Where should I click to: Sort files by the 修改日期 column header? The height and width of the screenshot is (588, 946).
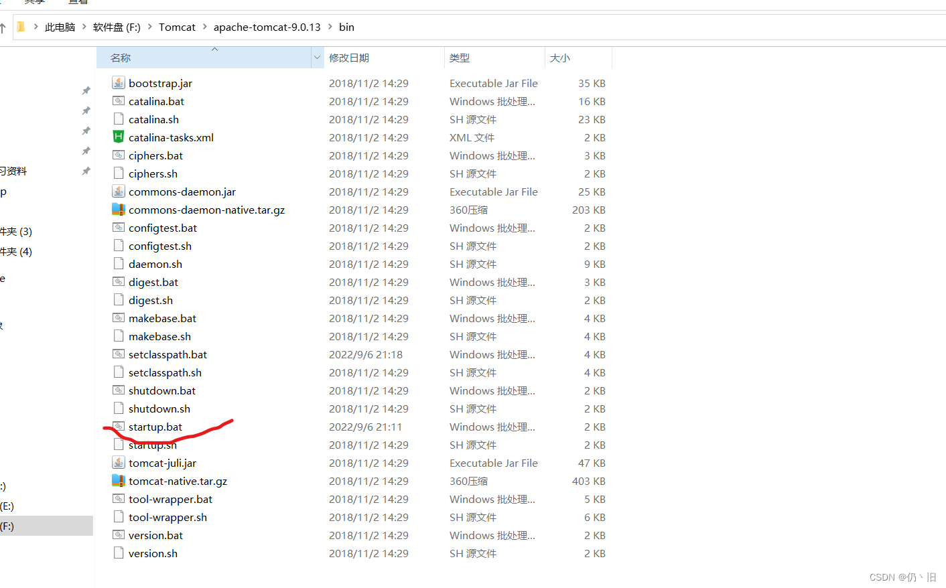[384, 58]
